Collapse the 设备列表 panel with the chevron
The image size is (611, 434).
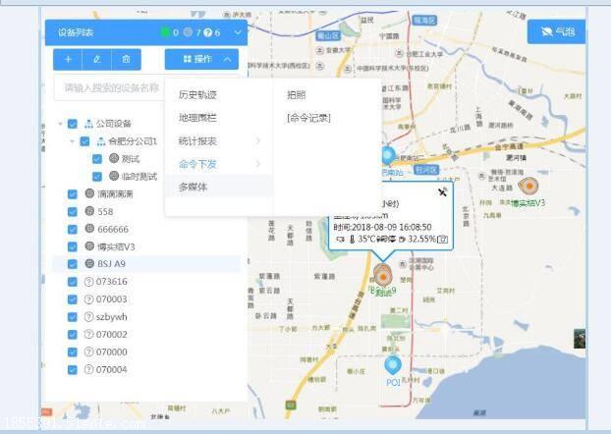tap(238, 32)
